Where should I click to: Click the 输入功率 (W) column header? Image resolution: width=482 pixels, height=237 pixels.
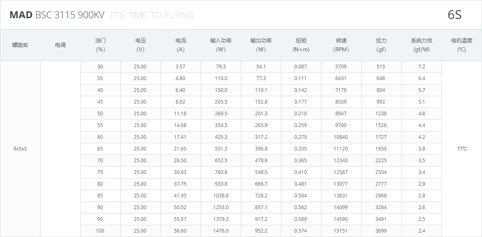[221, 45]
